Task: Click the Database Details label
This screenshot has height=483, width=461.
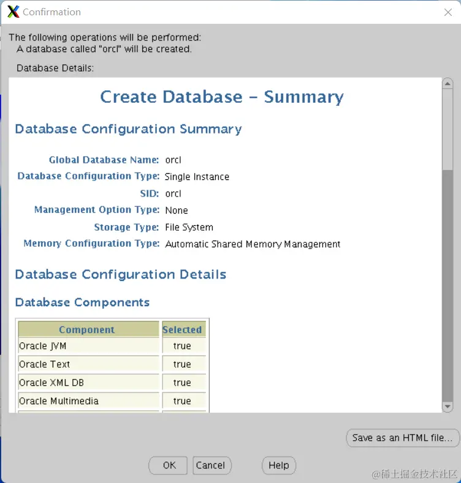Action: click(55, 68)
